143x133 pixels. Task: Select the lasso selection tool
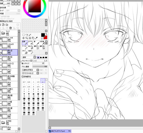coord(27,35)
